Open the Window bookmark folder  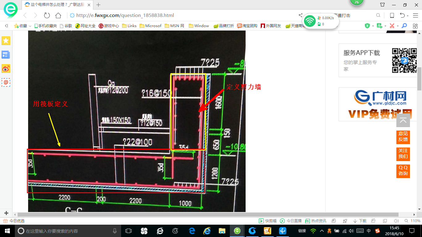click(199, 26)
